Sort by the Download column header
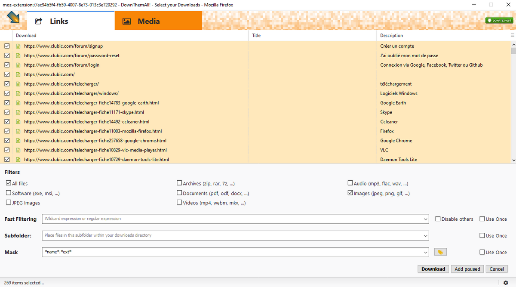 pyautogui.click(x=131, y=35)
